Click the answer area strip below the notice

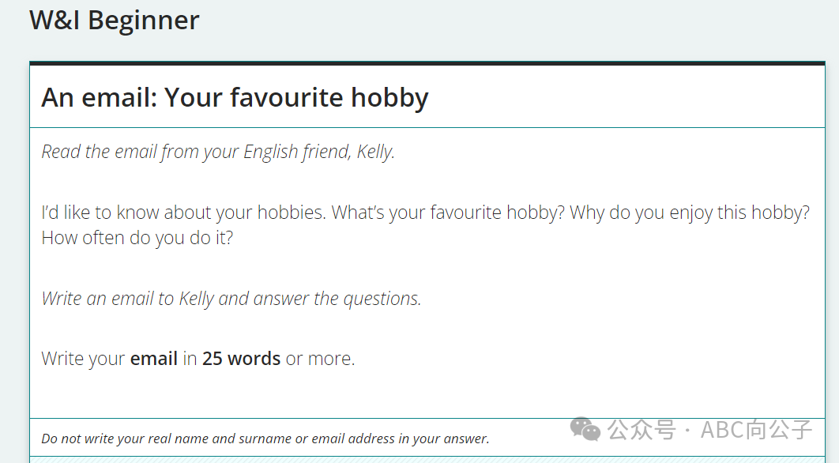coord(427,460)
